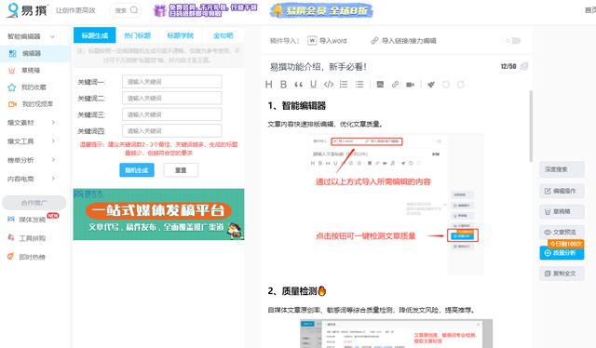596x348 pixels.
Task: Click the 深度搜索 button on the right
Action: (x=562, y=169)
